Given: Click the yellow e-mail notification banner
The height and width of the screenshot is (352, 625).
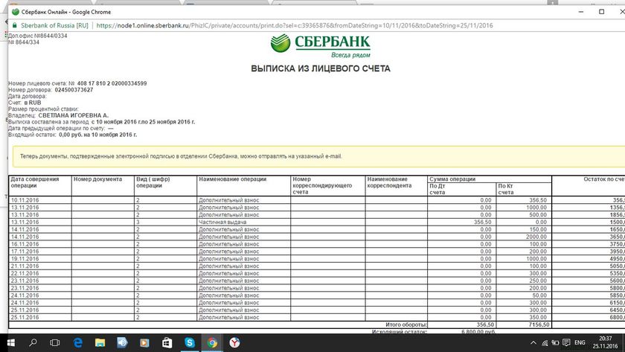Looking at the screenshot, I should (312, 156).
